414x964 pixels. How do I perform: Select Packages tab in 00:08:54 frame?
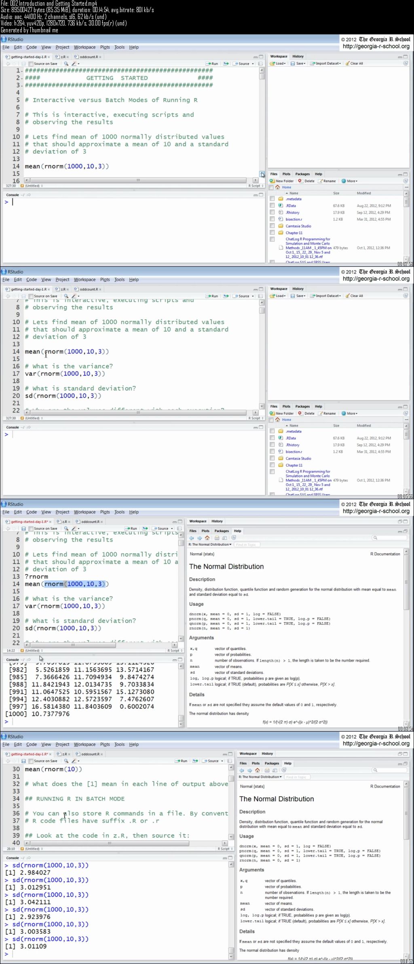(x=222, y=531)
